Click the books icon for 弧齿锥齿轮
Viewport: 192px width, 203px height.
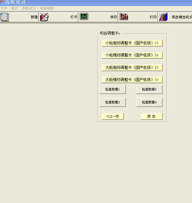click(x=163, y=17)
